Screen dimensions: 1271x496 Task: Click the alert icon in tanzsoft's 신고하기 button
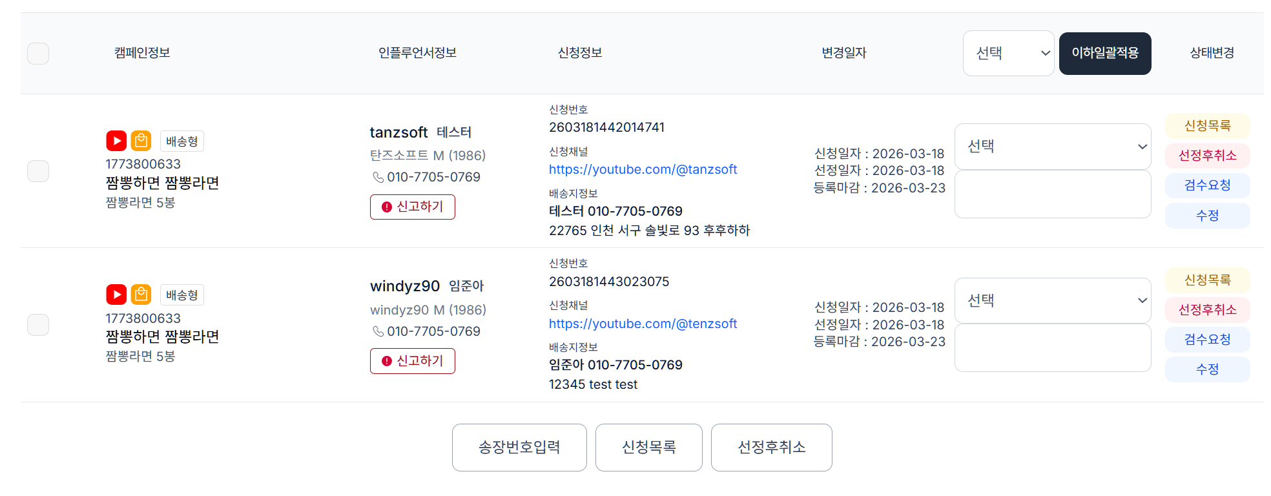click(386, 207)
